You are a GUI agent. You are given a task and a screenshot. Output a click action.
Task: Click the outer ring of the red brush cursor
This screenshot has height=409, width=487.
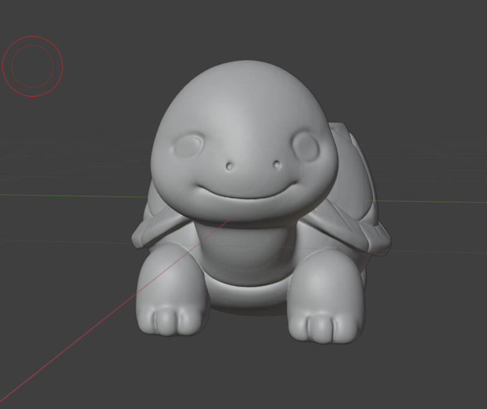[33, 37]
